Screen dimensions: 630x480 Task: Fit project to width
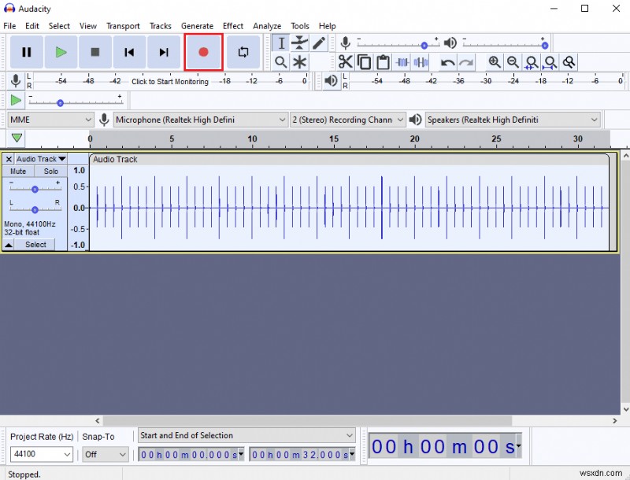pos(550,62)
